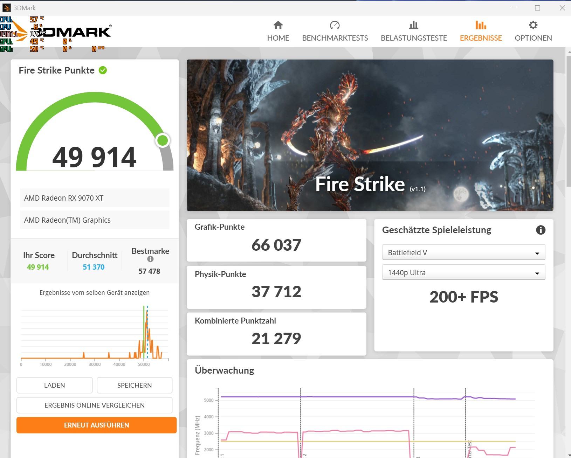Click the Überwachung heading
The image size is (571, 458).
(x=225, y=370)
